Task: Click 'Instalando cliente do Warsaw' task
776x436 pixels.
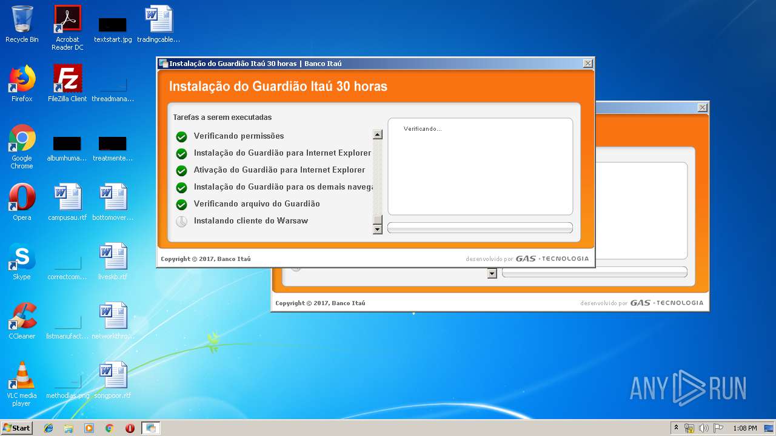Action: [251, 220]
